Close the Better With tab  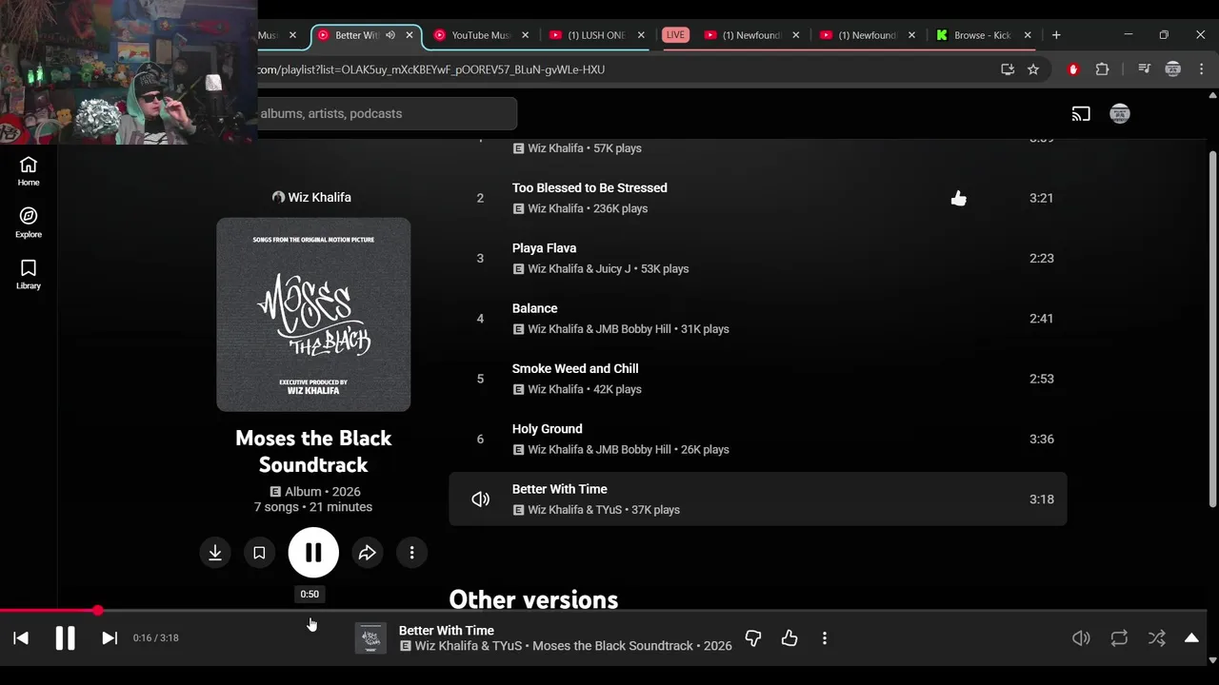click(x=410, y=35)
